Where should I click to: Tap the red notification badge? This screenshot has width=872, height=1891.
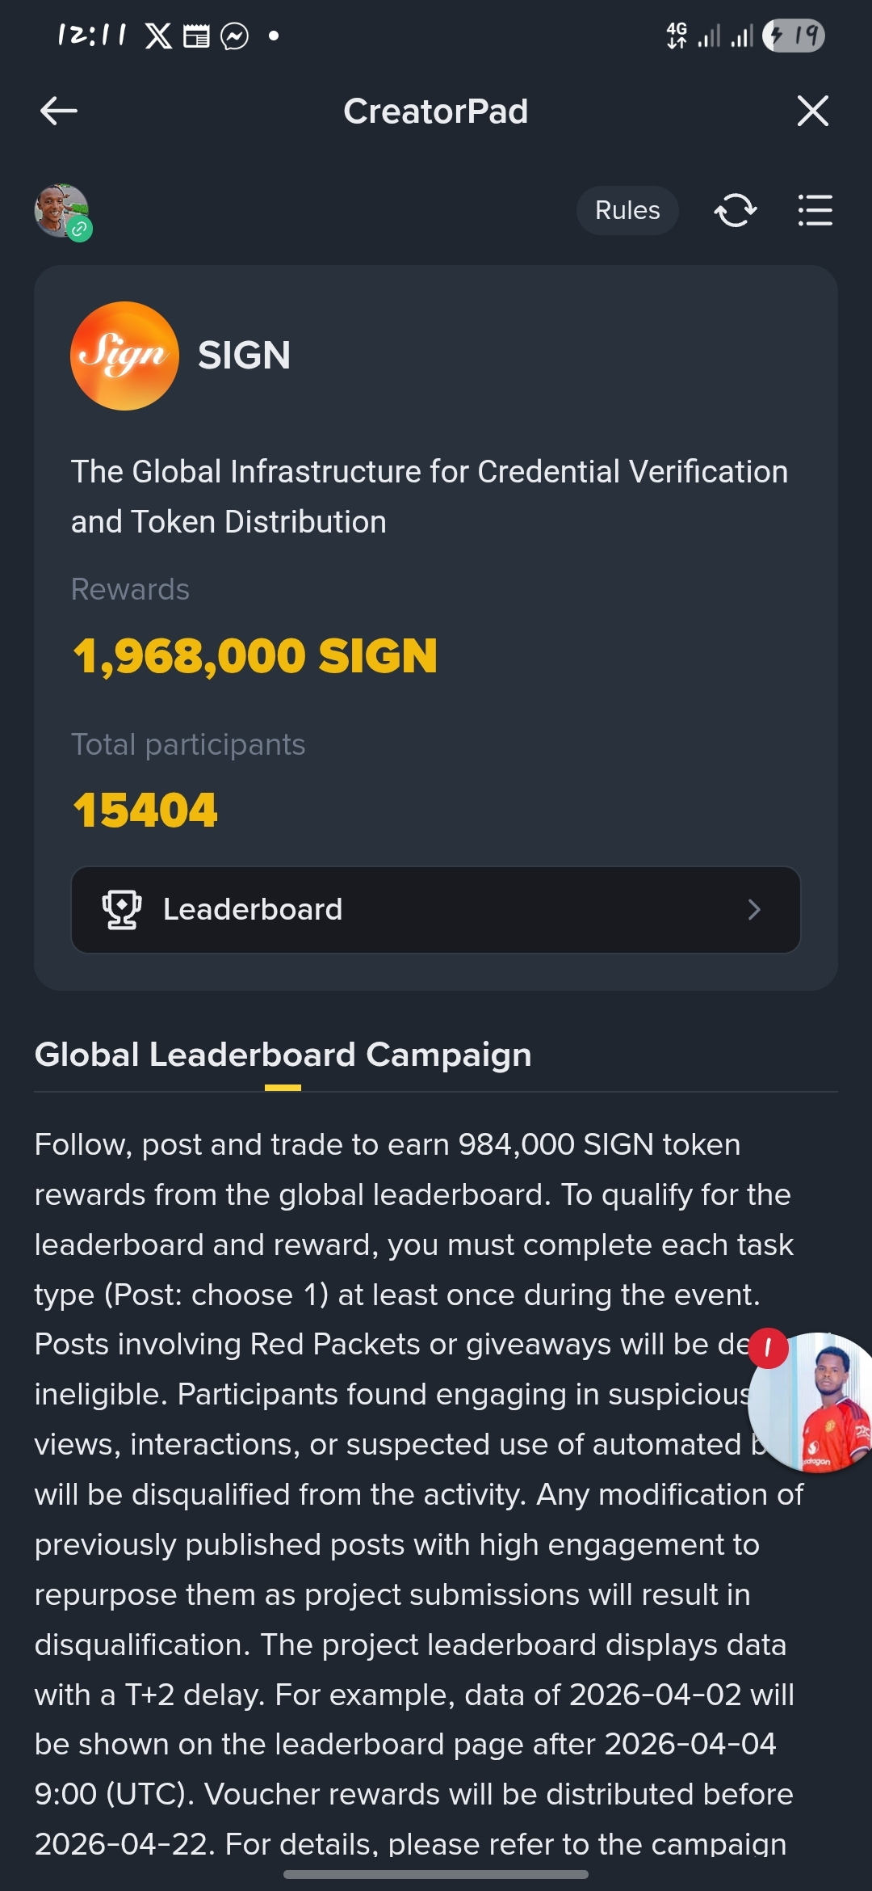tap(768, 1348)
